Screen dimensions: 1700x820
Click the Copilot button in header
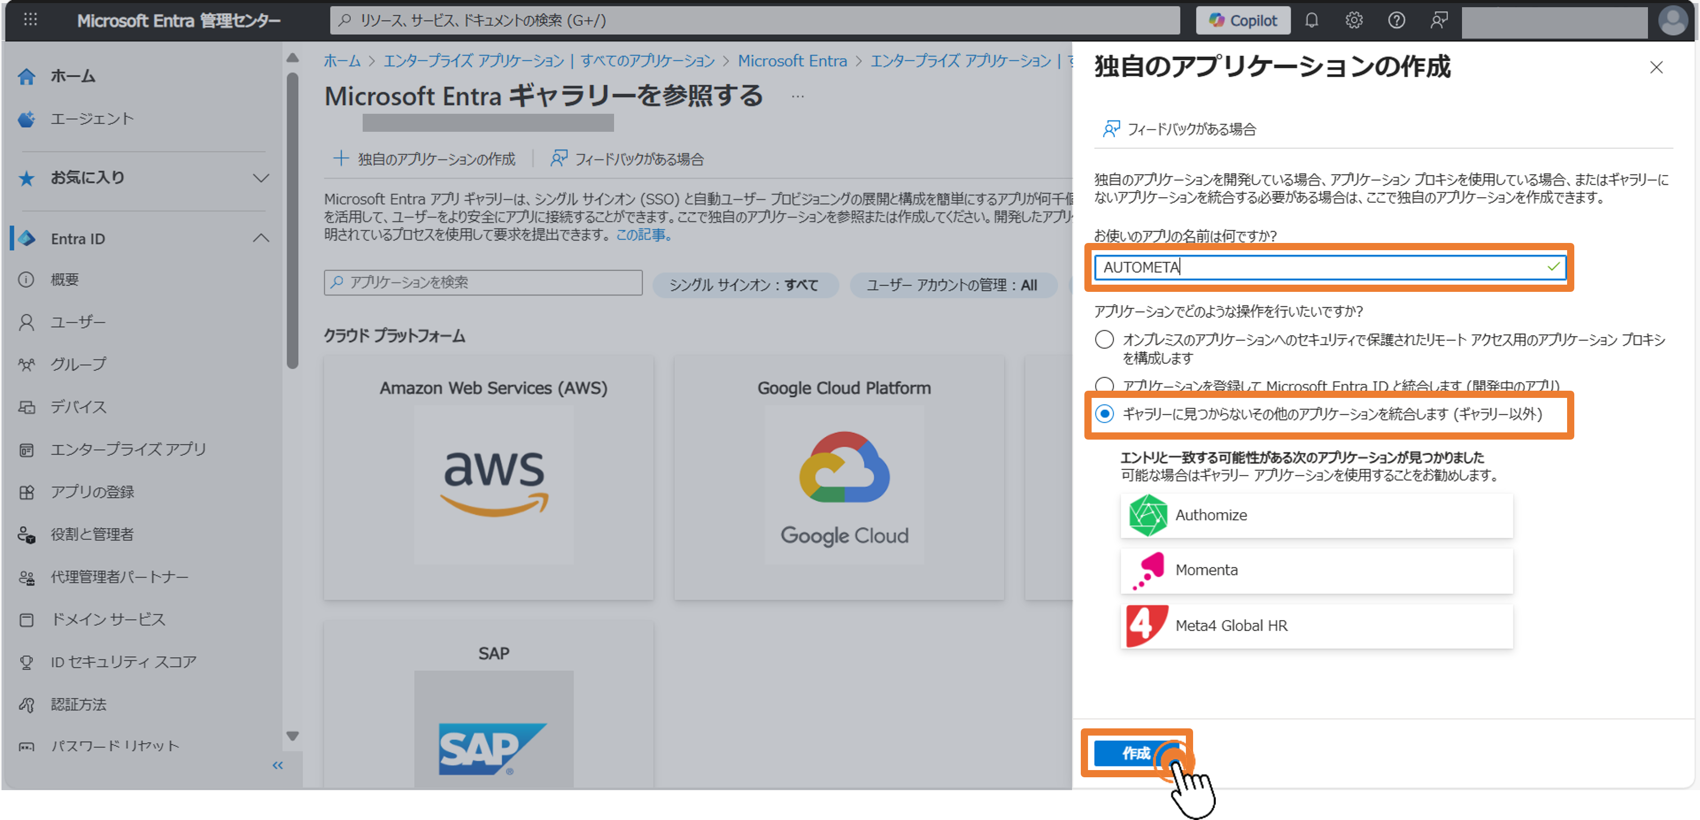coord(1243,21)
